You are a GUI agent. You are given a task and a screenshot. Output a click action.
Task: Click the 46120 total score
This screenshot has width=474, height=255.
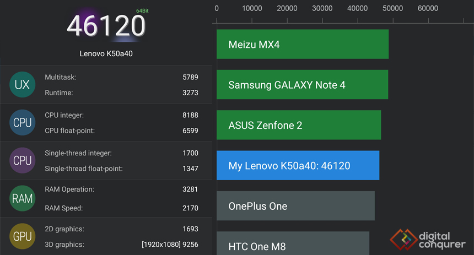click(x=106, y=26)
